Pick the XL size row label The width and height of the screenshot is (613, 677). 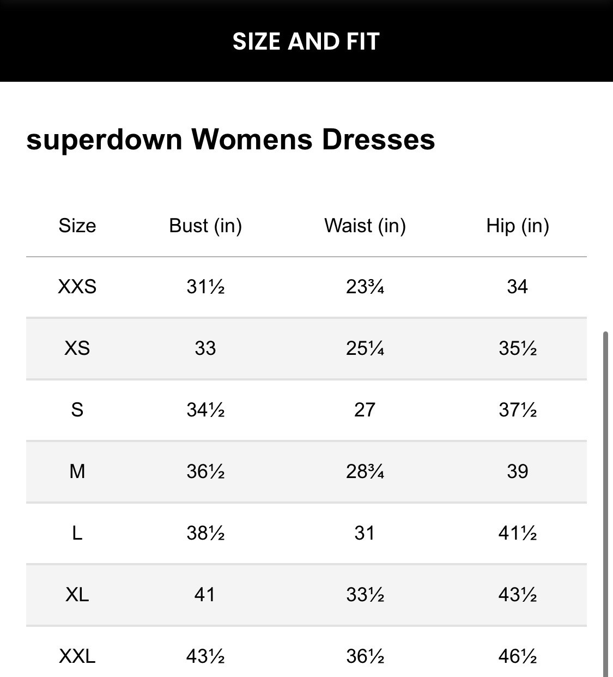point(77,594)
